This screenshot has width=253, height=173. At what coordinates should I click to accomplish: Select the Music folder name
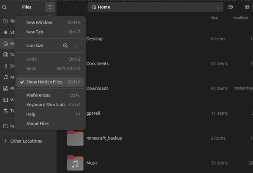(x=92, y=163)
